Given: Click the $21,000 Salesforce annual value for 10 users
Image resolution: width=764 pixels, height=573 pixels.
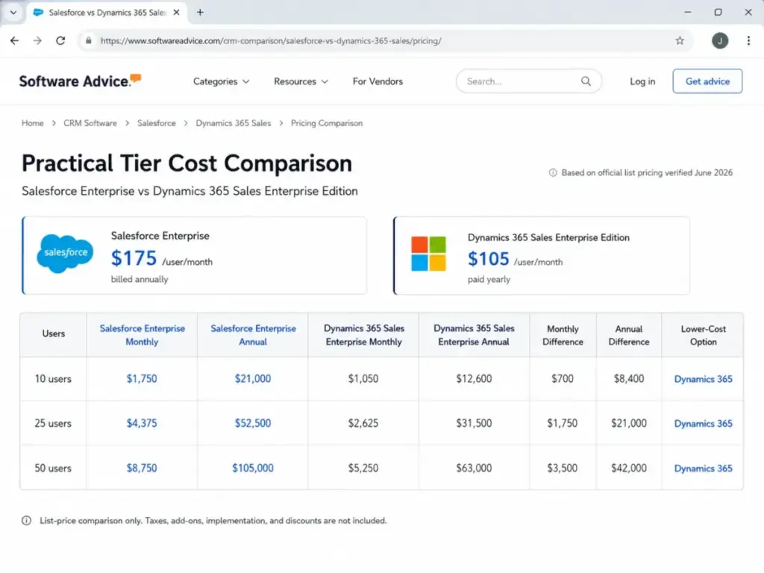Looking at the screenshot, I should click(x=253, y=378).
